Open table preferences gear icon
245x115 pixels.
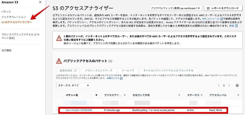237,86
